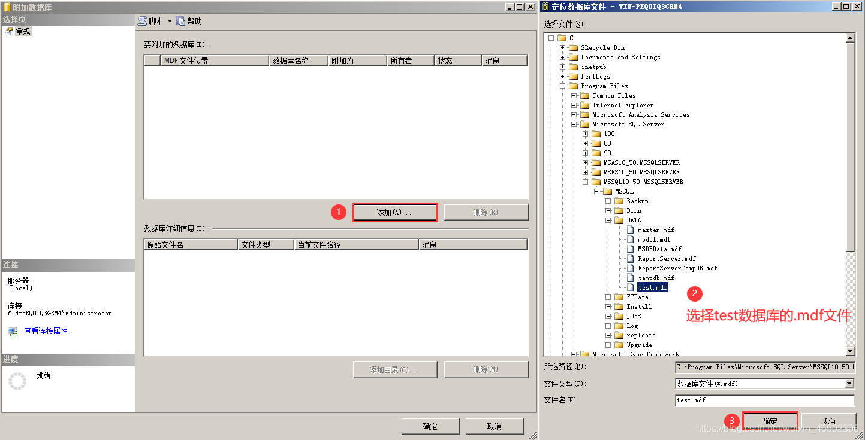Screen dimensions: 865x440
Task: Click the Log folder icon
Action: point(619,326)
